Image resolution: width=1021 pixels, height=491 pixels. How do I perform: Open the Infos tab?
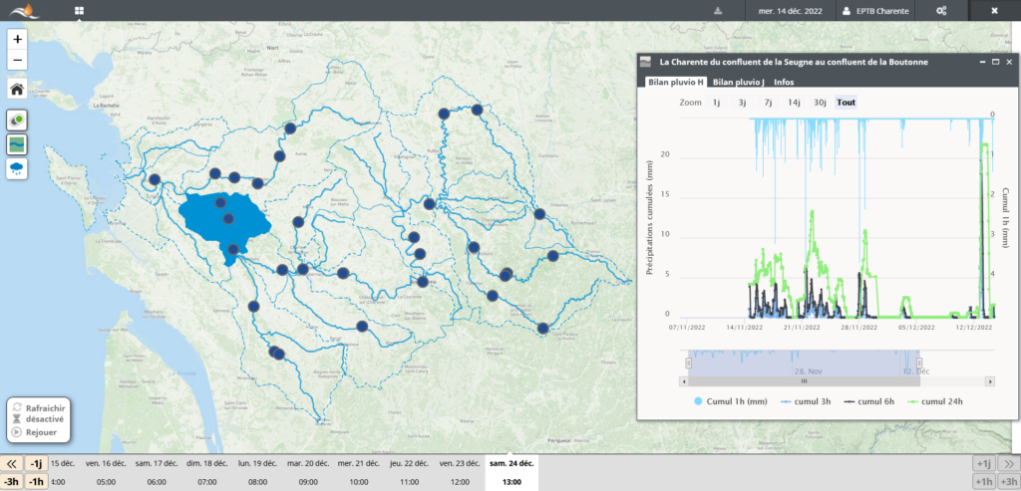784,82
